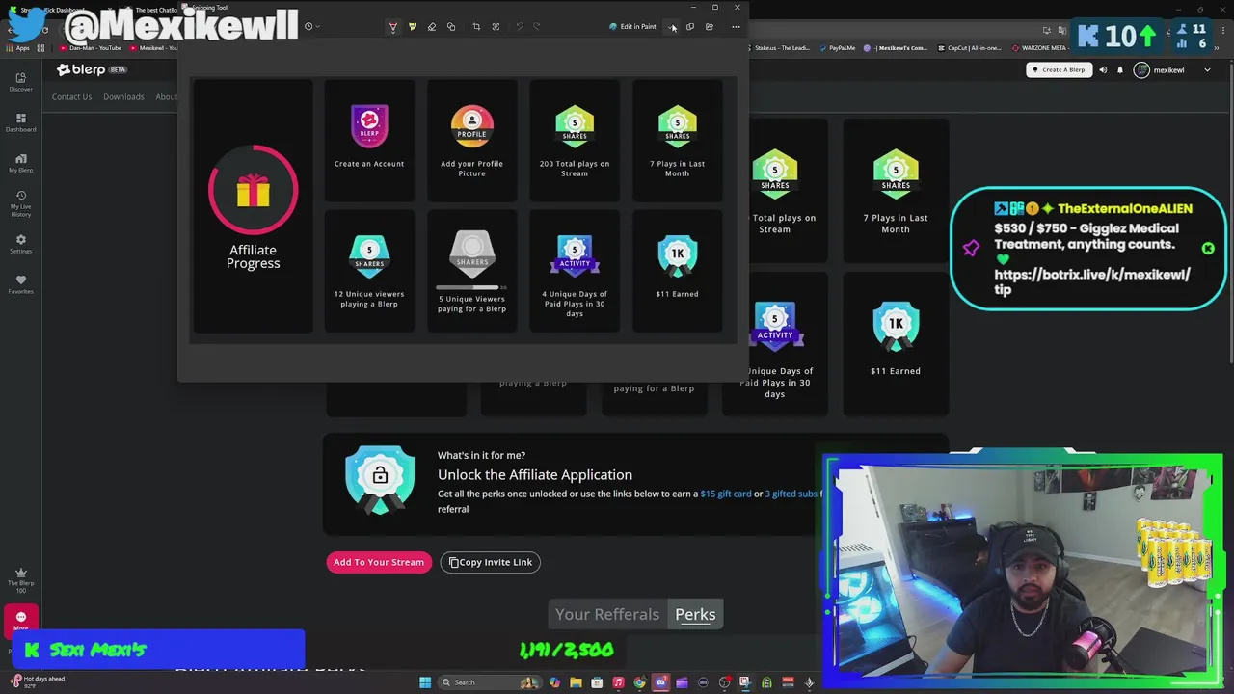Open Google Chrome from the taskbar
The image size is (1234, 694).
(x=639, y=682)
